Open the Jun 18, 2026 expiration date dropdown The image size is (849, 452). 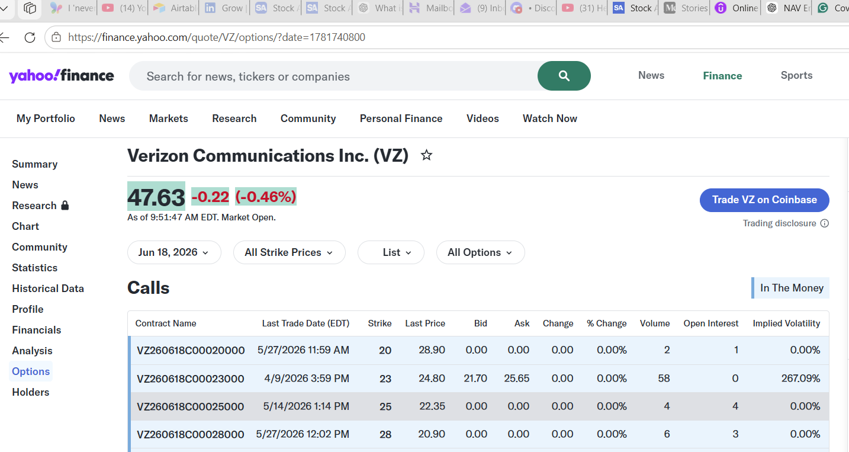(x=174, y=252)
